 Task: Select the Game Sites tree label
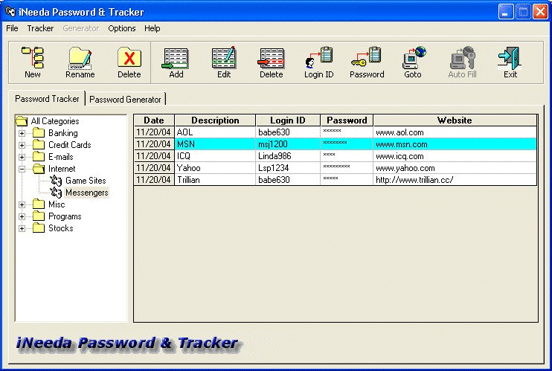pos(86,181)
